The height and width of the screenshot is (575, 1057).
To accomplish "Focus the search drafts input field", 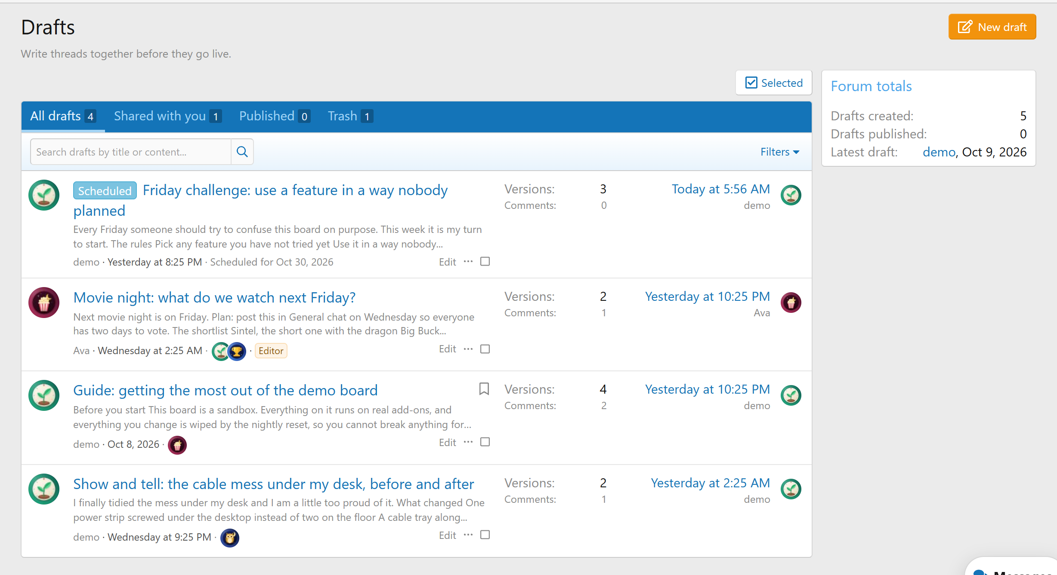I will [131, 152].
